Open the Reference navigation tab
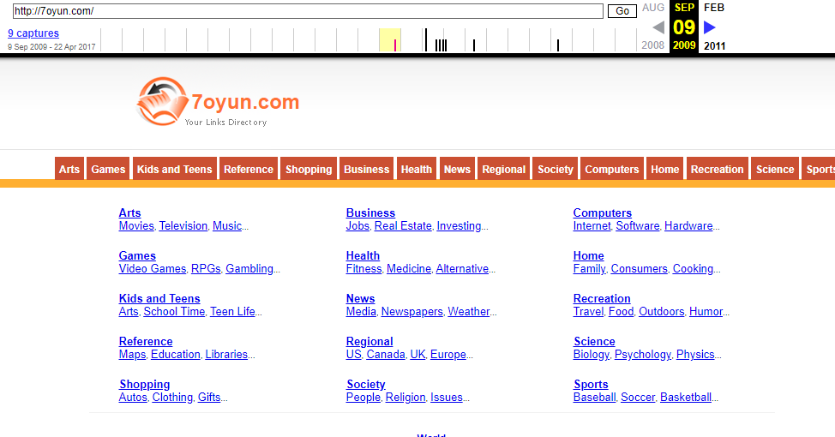 click(249, 170)
